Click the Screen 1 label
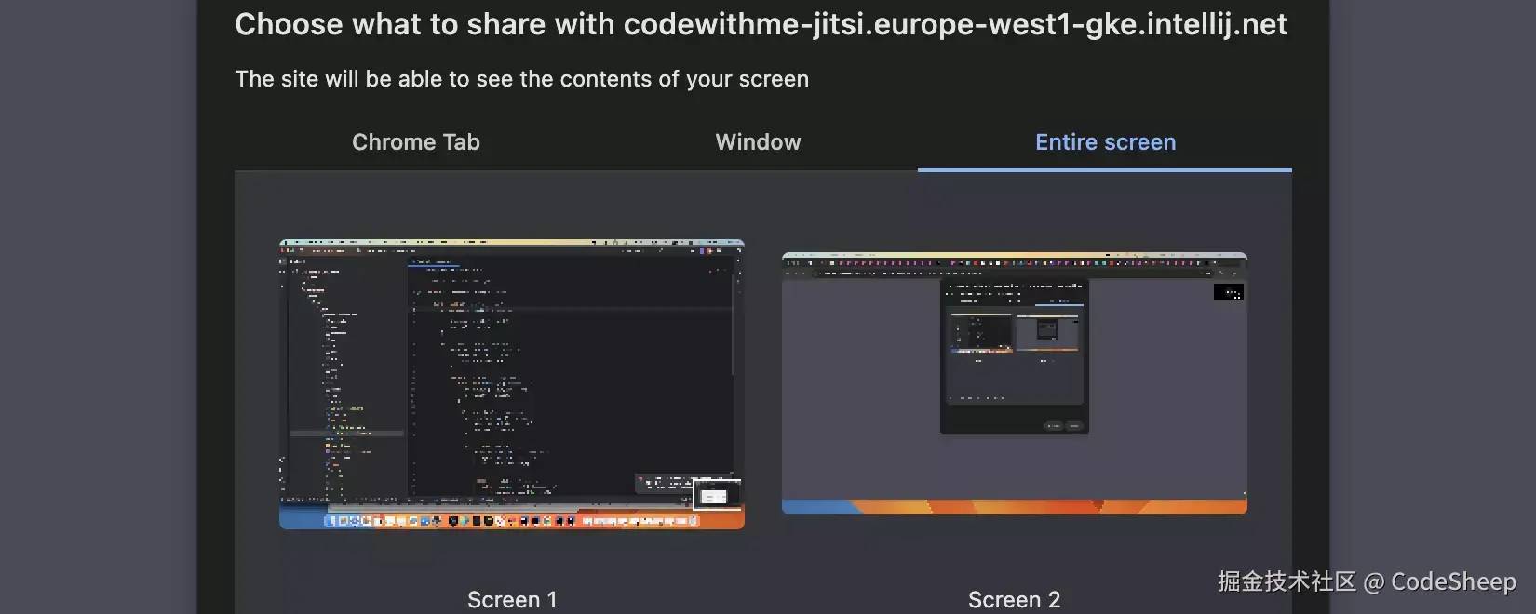1536x614 pixels. [512, 600]
